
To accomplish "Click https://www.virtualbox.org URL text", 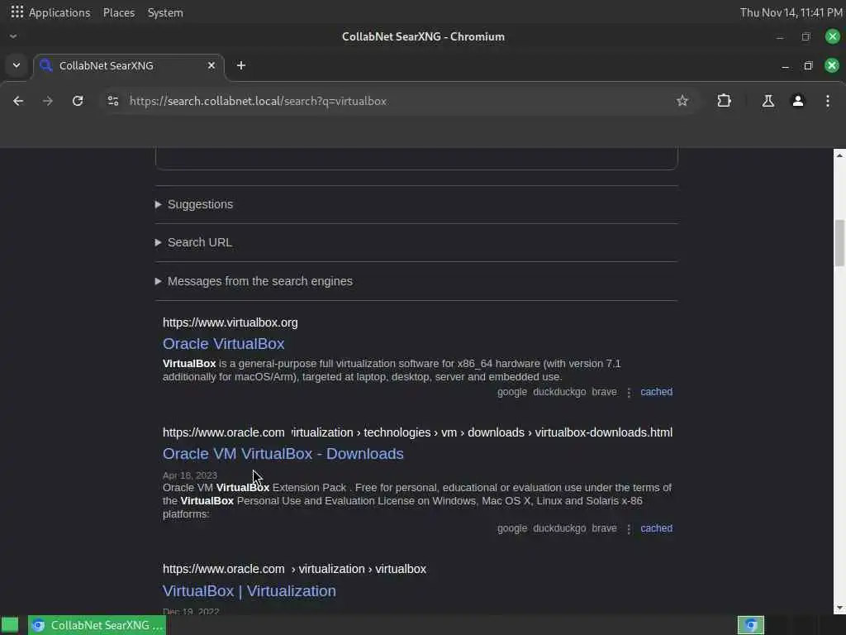I will [x=231, y=322].
